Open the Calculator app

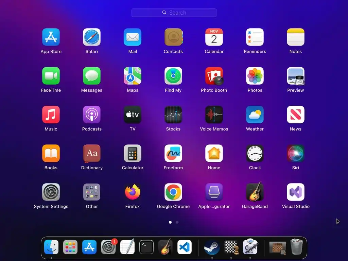[x=133, y=153]
